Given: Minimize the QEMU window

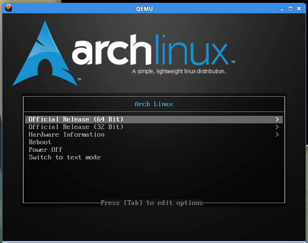Looking at the screenshot, I should tap(282, 9).
